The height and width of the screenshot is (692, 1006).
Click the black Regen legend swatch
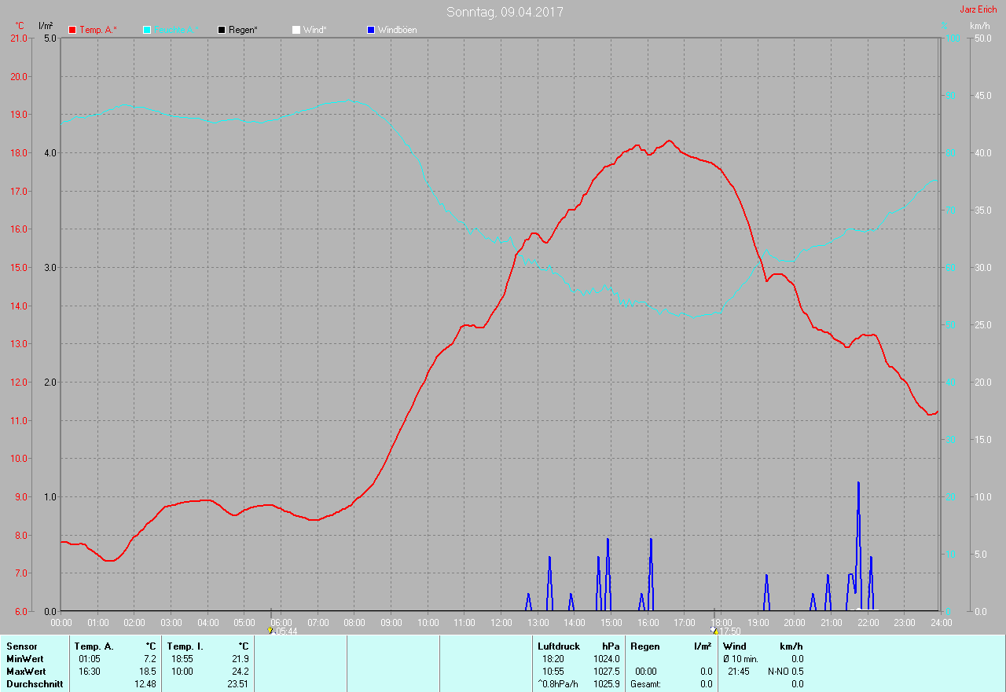pyautogui.click(x=222, y=30)
